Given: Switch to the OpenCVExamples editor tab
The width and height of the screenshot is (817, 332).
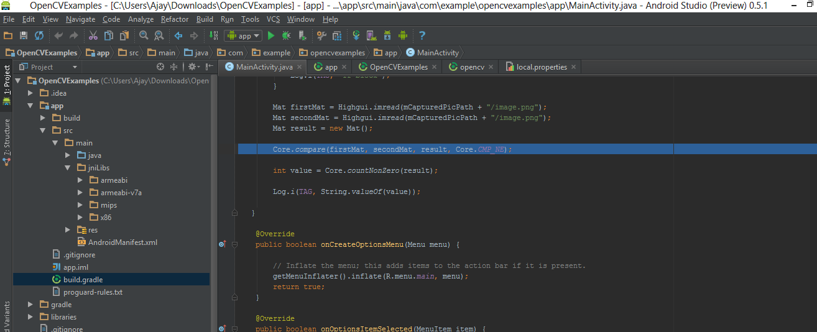Looking at the screenshot, I should (x=399, y=67).
